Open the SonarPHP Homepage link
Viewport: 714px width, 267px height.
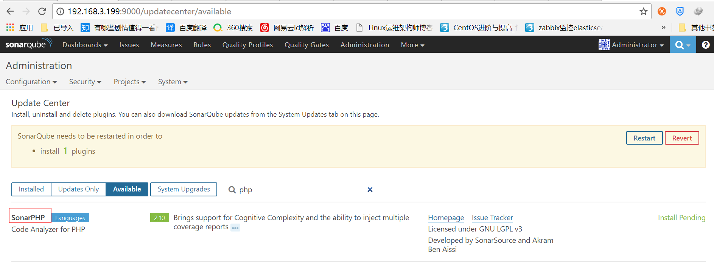pos(446,218)
